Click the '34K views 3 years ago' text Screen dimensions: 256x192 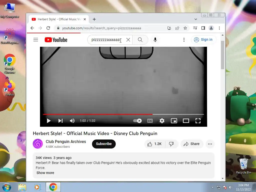pos(53,158)
